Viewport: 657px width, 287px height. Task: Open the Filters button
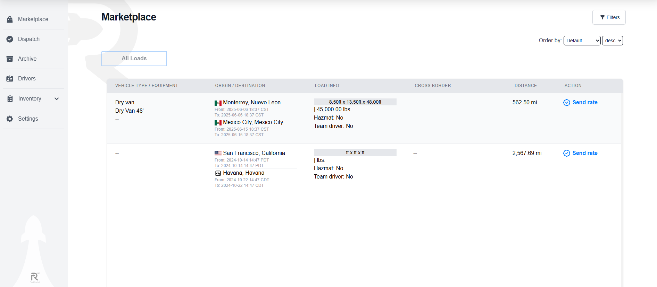click(x=609, y=17)
